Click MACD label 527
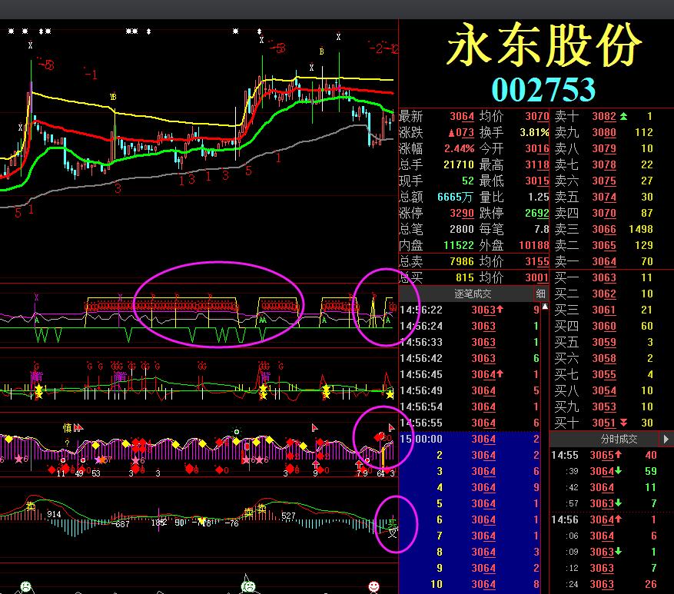The height and width of the screenshot is (594, 674). point(288,516)
